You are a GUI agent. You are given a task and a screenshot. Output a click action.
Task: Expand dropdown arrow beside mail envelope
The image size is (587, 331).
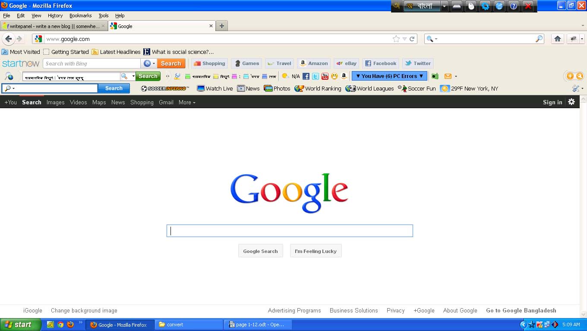point(456,77)
